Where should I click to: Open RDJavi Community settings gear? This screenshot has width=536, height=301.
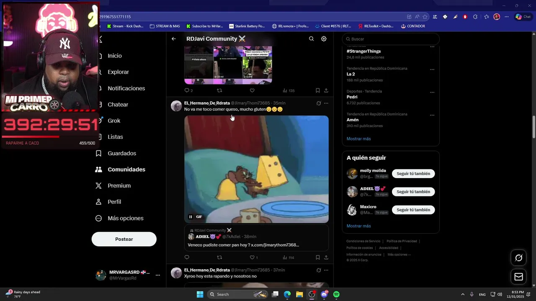point(324,39)
